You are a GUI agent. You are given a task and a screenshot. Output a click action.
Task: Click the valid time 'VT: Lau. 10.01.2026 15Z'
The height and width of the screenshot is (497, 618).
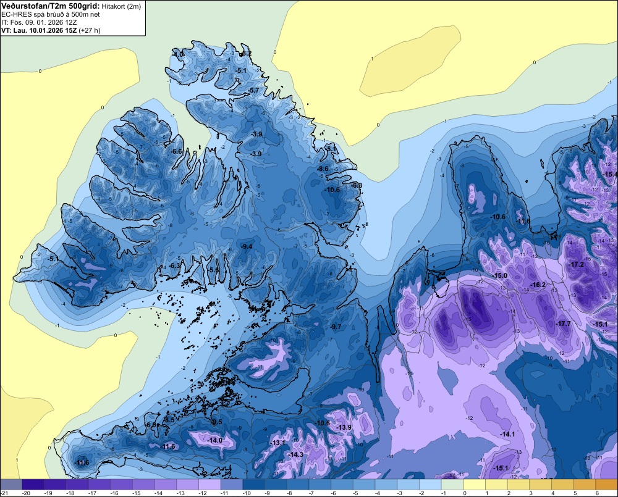point(39,30)
